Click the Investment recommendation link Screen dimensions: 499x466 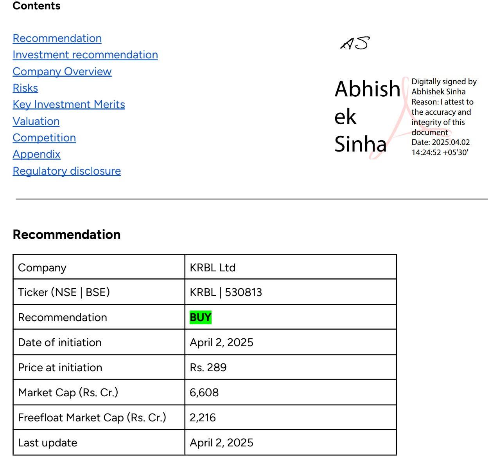[x=85, y=55]
